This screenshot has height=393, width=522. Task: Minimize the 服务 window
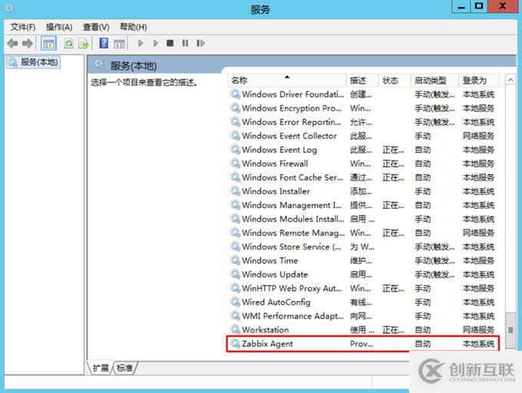[x=461, y=7]
